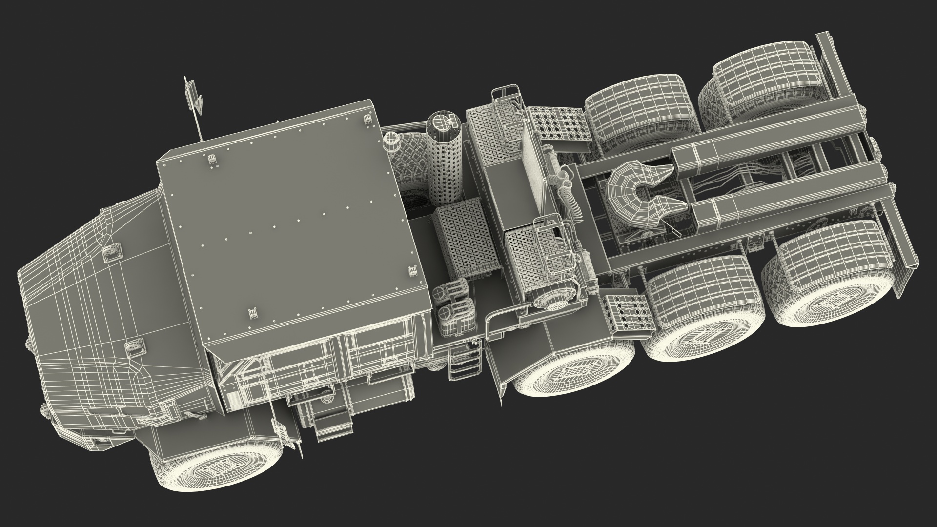Pick the jerry cans behind the cab
Viewport: 937px width, 527px height.
(x=454, y=307)
